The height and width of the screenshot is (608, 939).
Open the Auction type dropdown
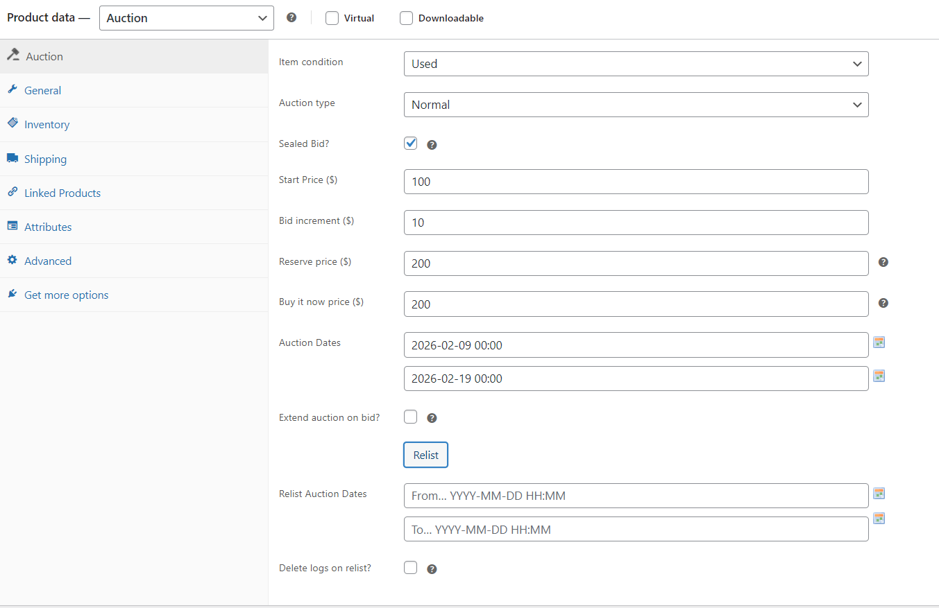pyautogui.click(x=636, y=105)
